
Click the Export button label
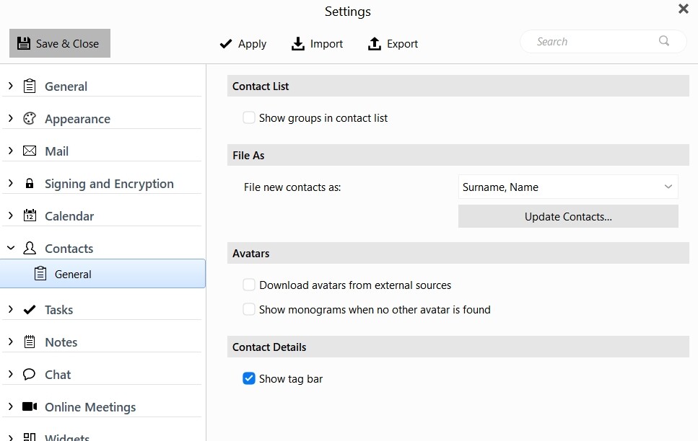tap(403, 43)
